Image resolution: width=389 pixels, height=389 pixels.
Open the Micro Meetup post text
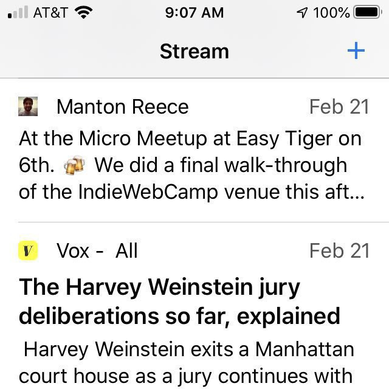(x=190, y=139)
